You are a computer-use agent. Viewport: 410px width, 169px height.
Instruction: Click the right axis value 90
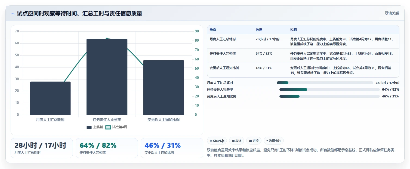click(x=197, y=31)
